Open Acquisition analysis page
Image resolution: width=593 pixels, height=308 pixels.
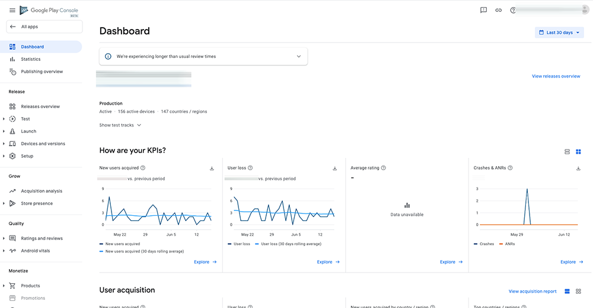(x=41, y=191)
